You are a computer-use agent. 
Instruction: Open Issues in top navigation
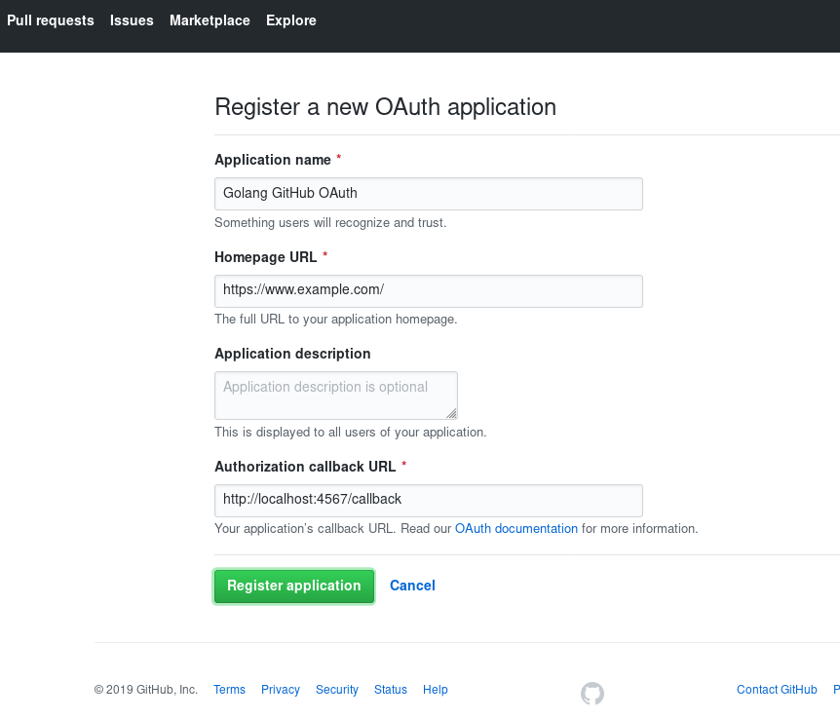pos(132,20)
